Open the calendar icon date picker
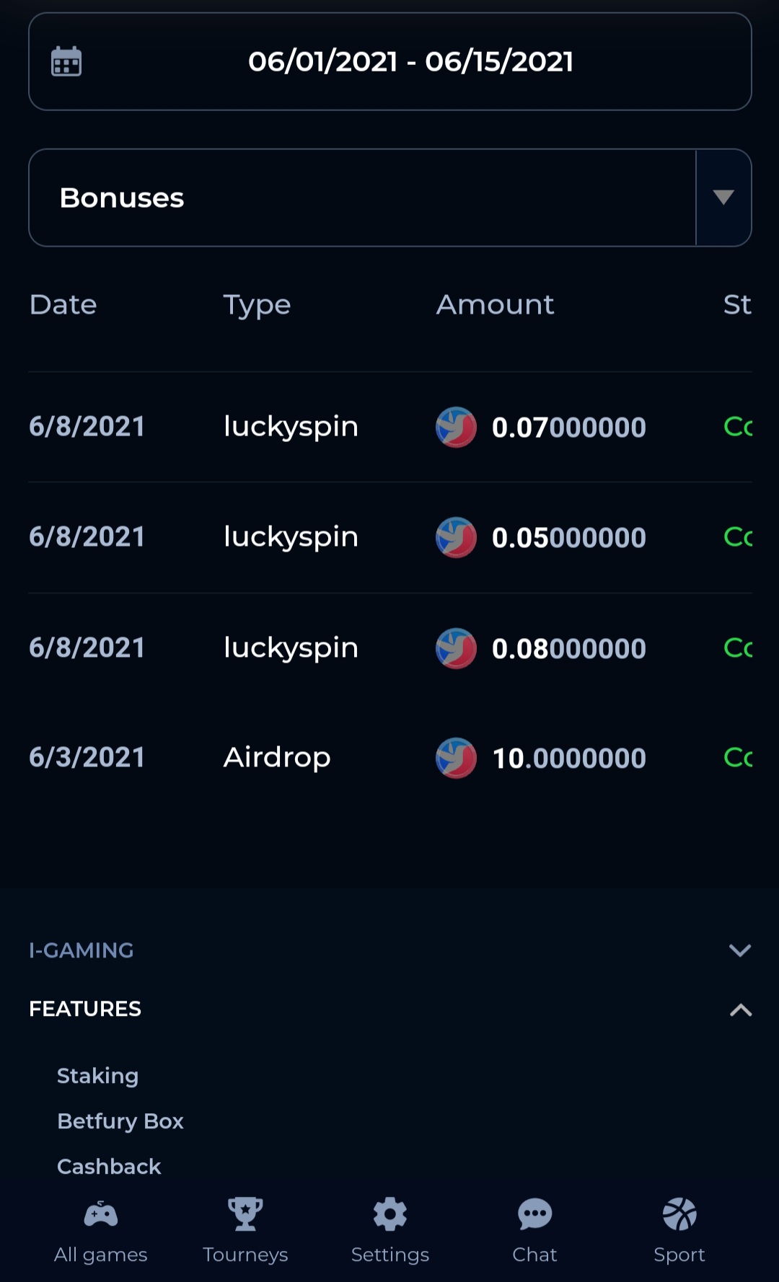The image size is (779, 1282). pos(66,61)
